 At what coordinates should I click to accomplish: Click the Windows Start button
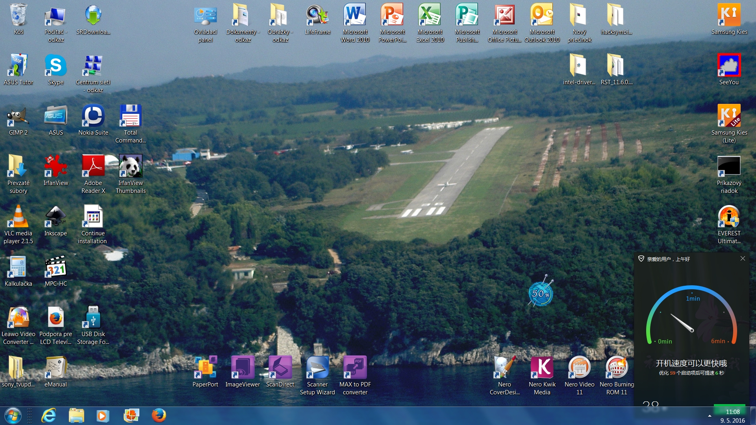[x=13, y=416]
